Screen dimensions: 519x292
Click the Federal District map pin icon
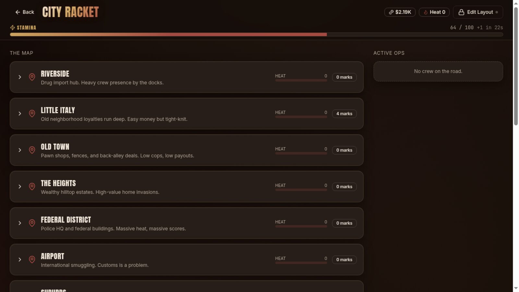tap(32, 223)
